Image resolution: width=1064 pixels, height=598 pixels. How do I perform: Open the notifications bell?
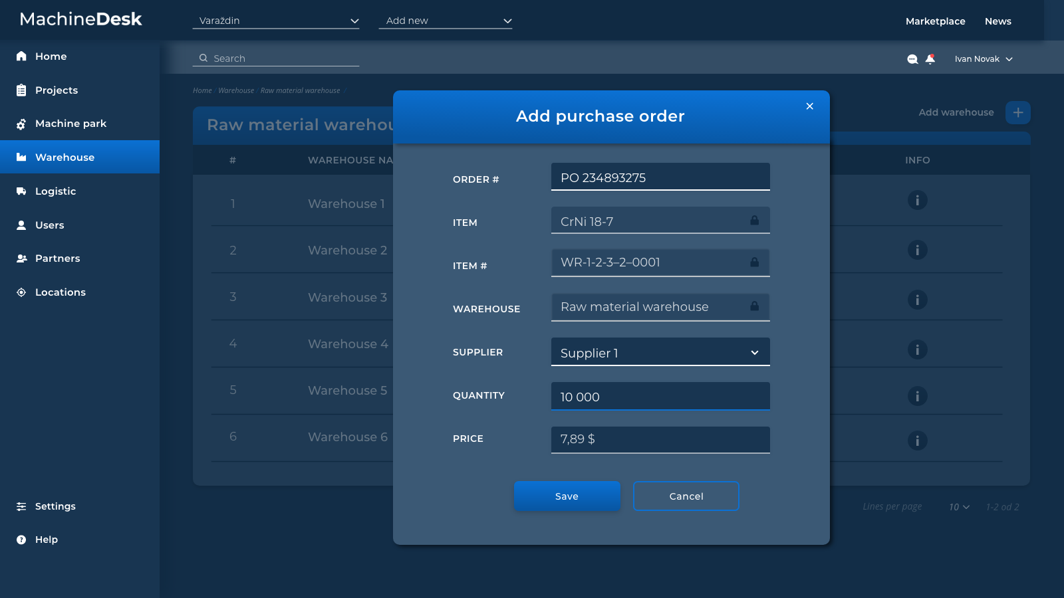(930, 59)
